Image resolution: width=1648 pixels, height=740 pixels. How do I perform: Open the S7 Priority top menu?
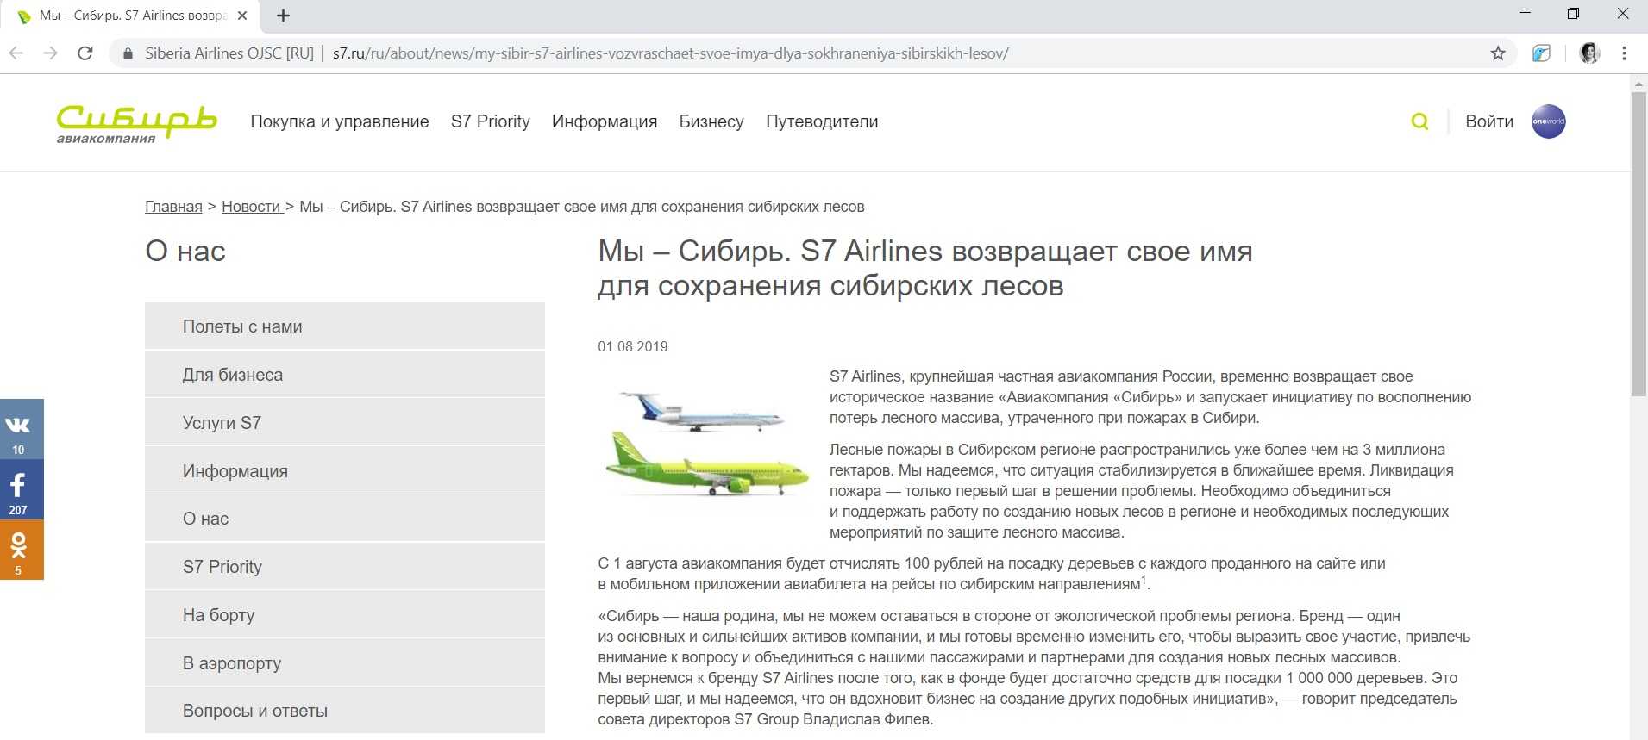[490, 121]
